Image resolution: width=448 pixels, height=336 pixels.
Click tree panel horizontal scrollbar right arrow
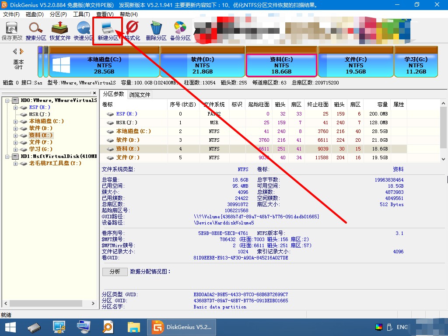click(x=93, y=304)
